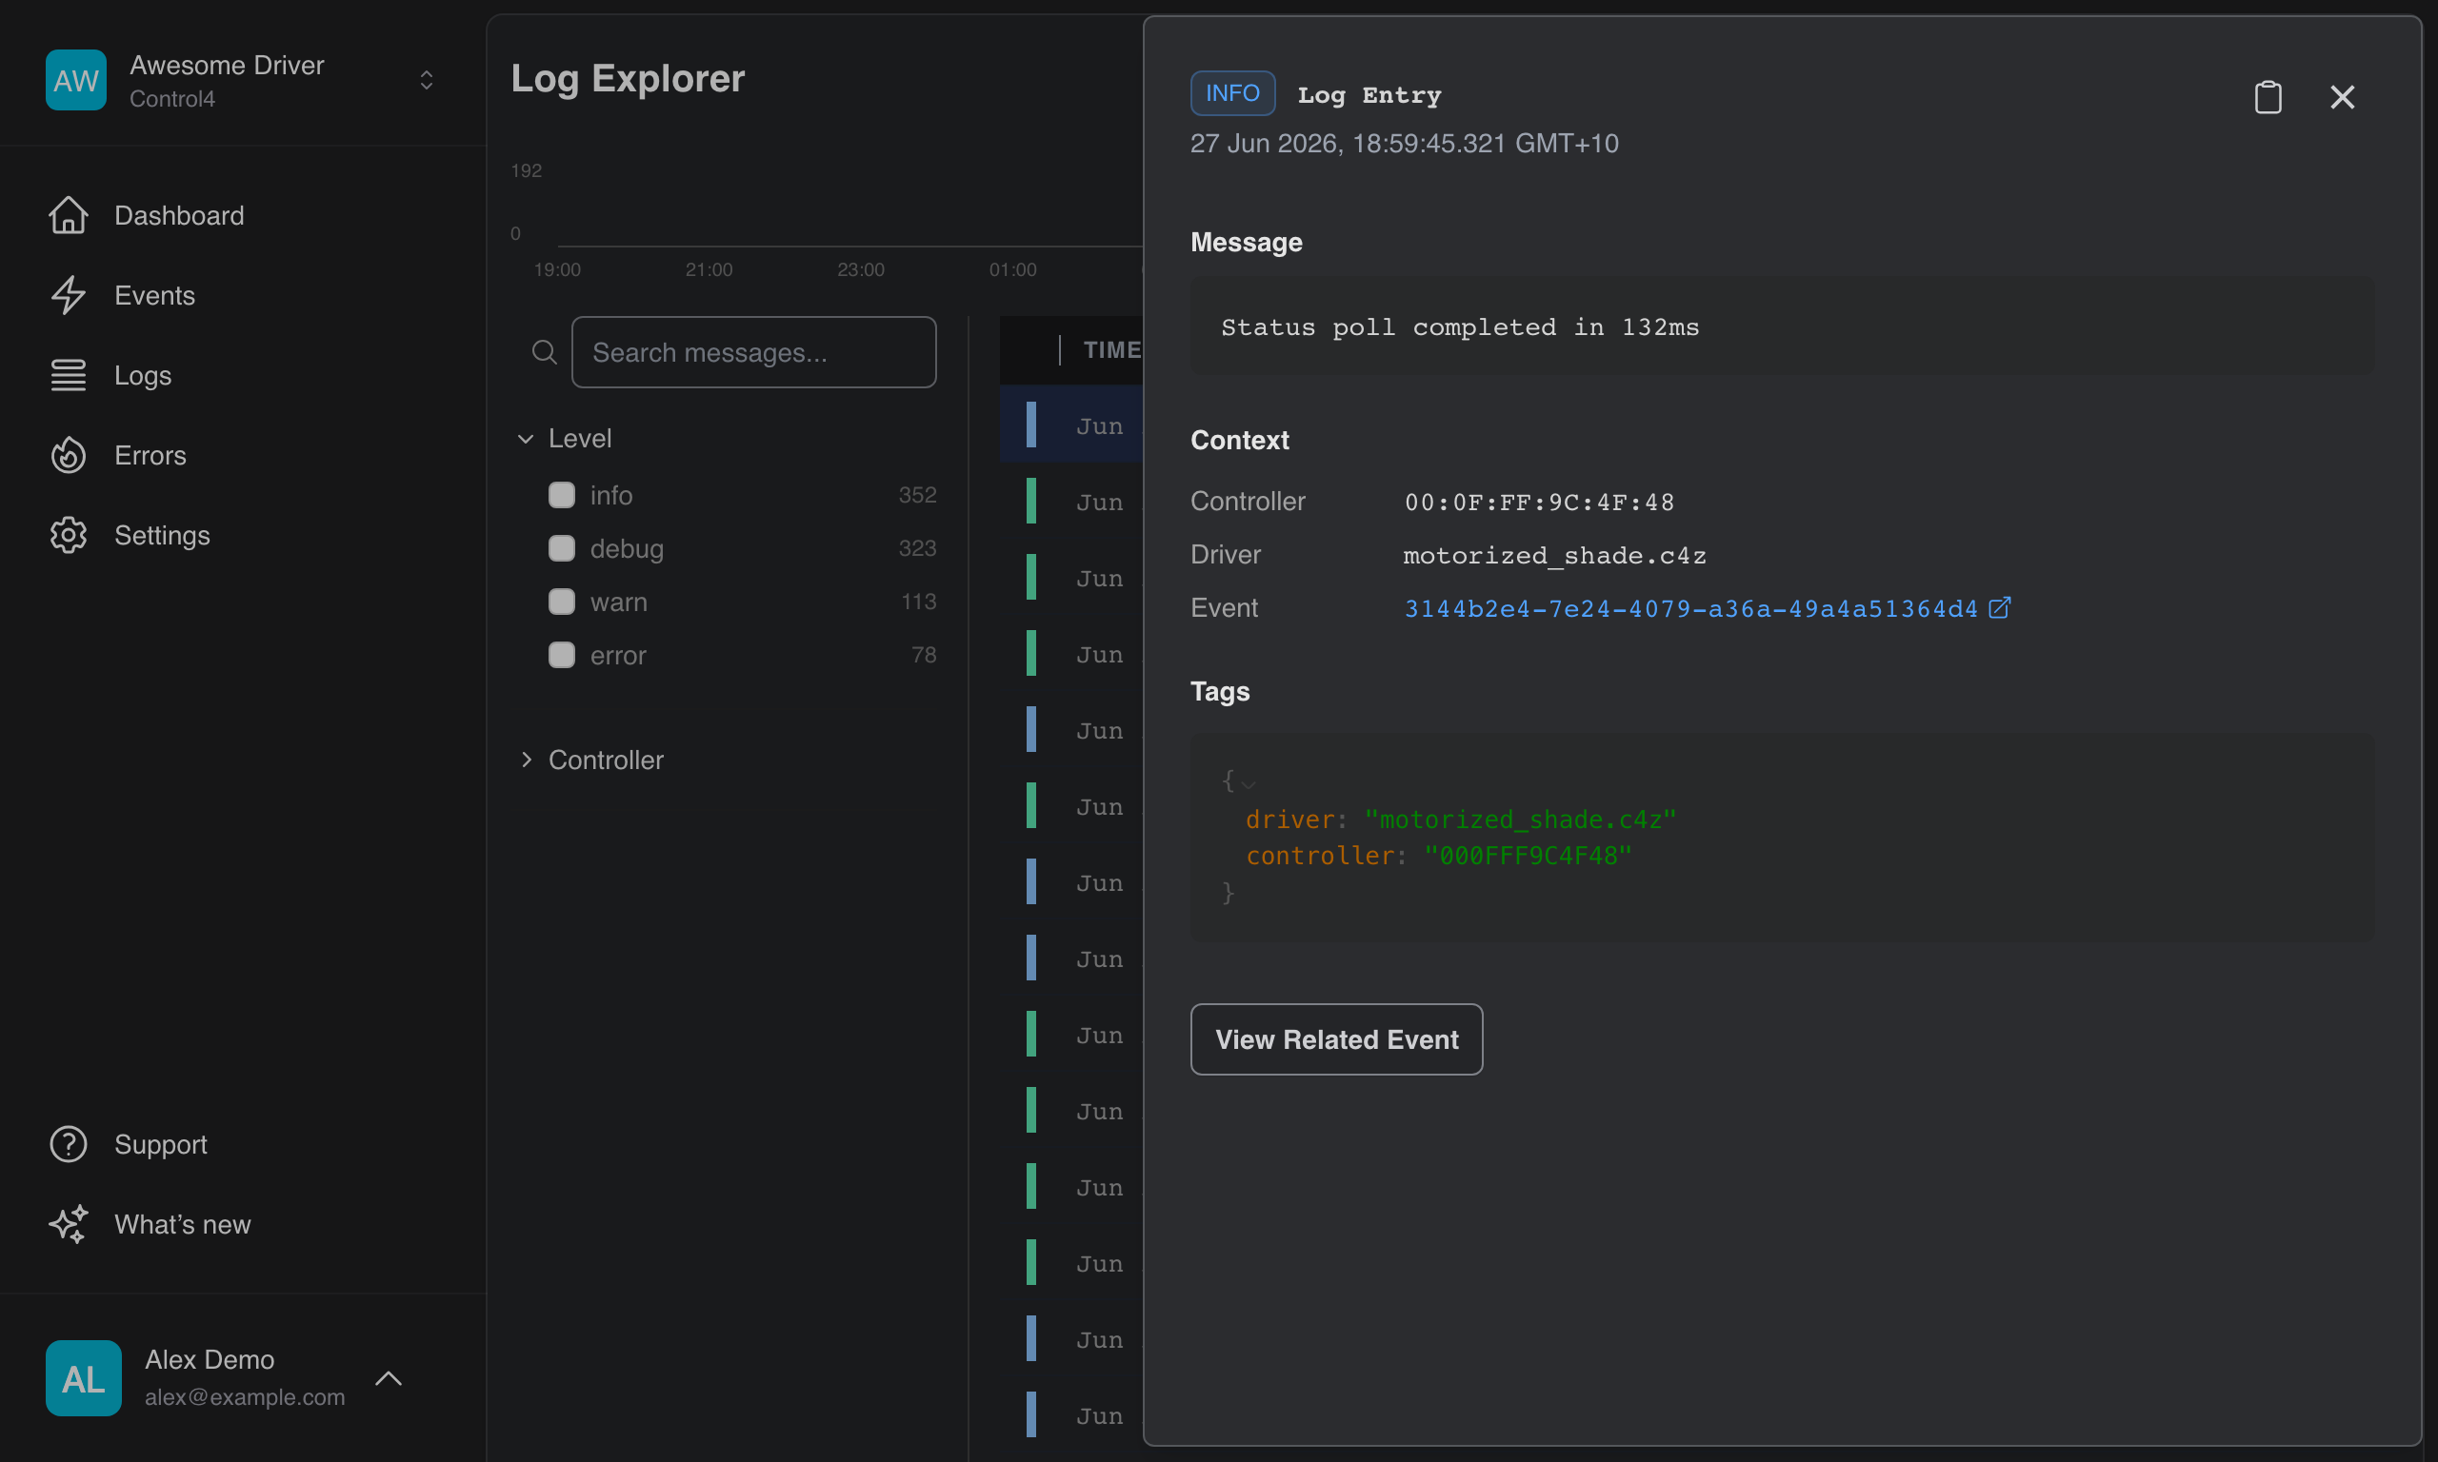
Task: Close the Log Entry panel
Action: 2343,96
